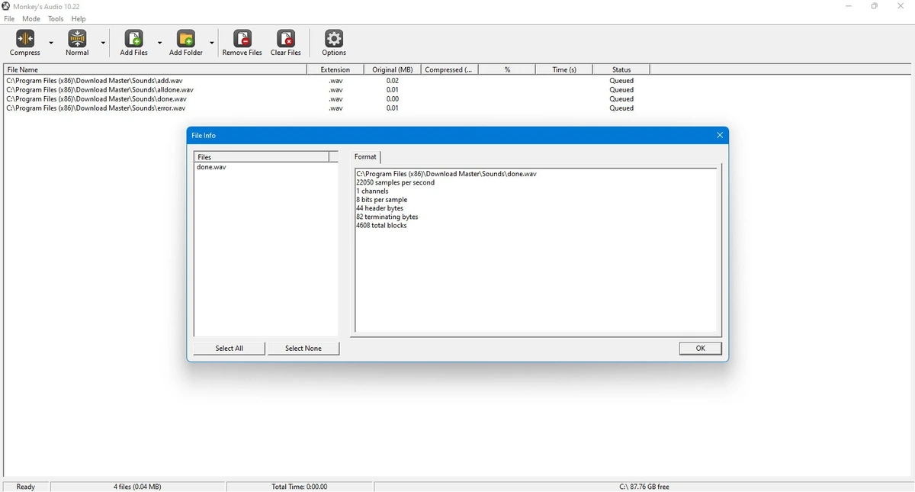This screenshot has height=492, width=915.
Task: Confirm File Info dialog with OK
Action: (x=701, y=348)
